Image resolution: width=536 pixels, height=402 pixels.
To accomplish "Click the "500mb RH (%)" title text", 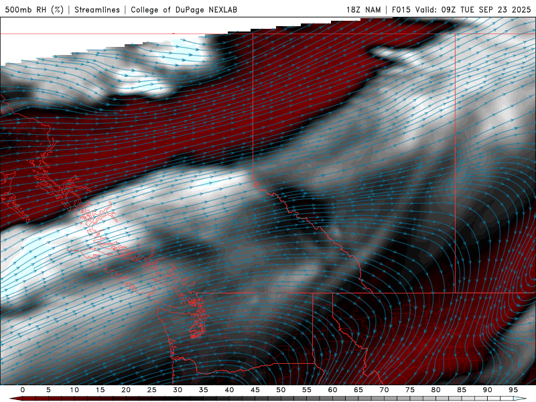I will (x=34, y=9).
